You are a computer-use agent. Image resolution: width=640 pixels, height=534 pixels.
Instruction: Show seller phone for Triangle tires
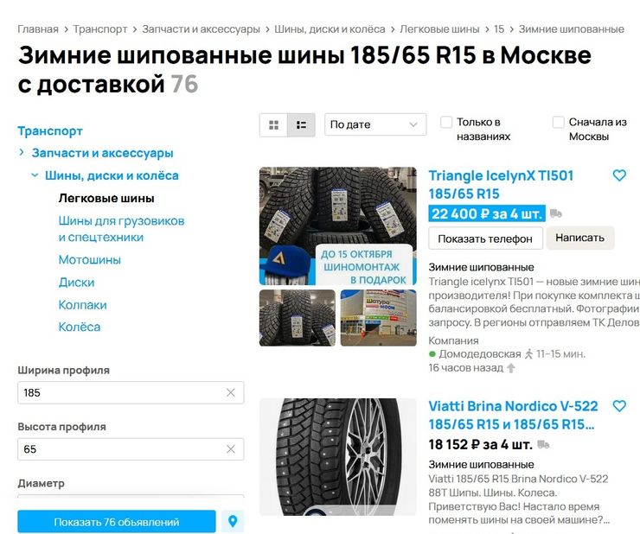point(485,238)
